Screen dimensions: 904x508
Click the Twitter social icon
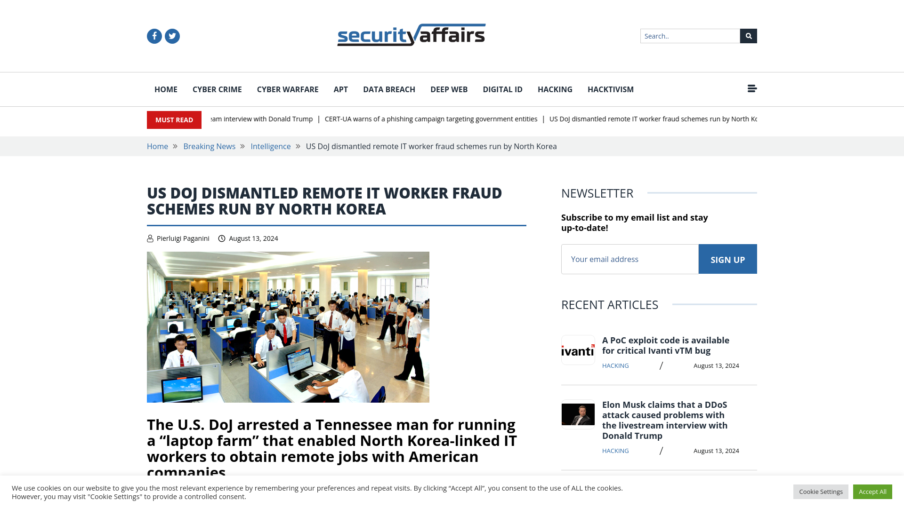(x=172, y=36)
